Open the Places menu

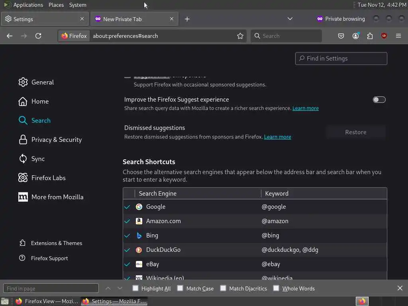[56, 5]
